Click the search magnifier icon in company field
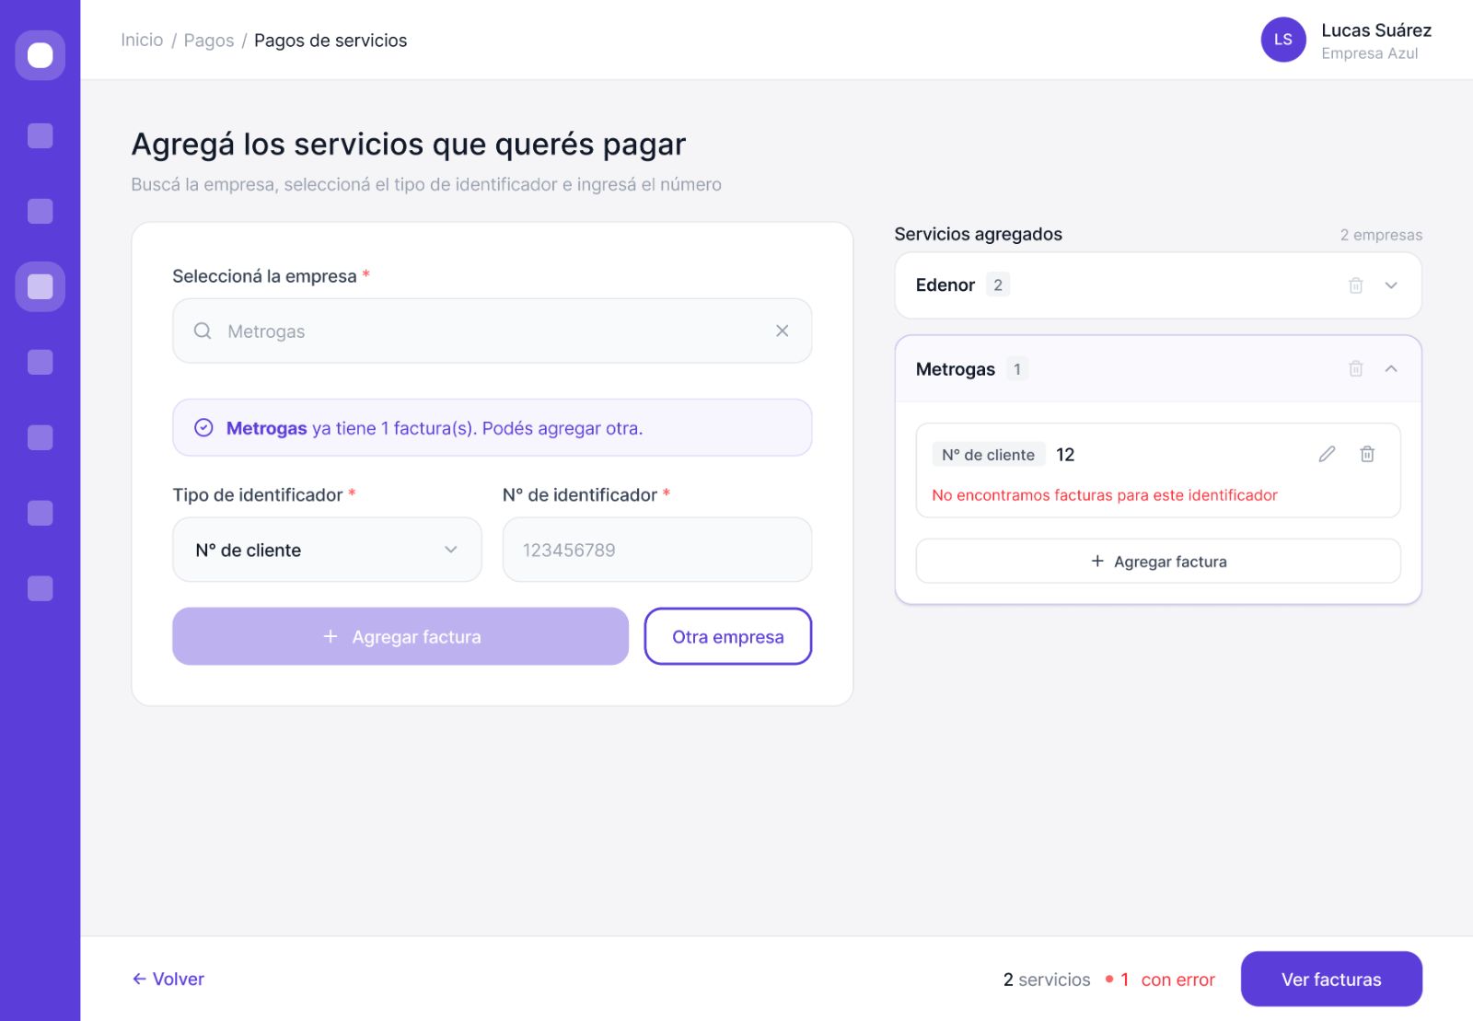Viewport: 1473px width, 1021px height. coord(203,331)
